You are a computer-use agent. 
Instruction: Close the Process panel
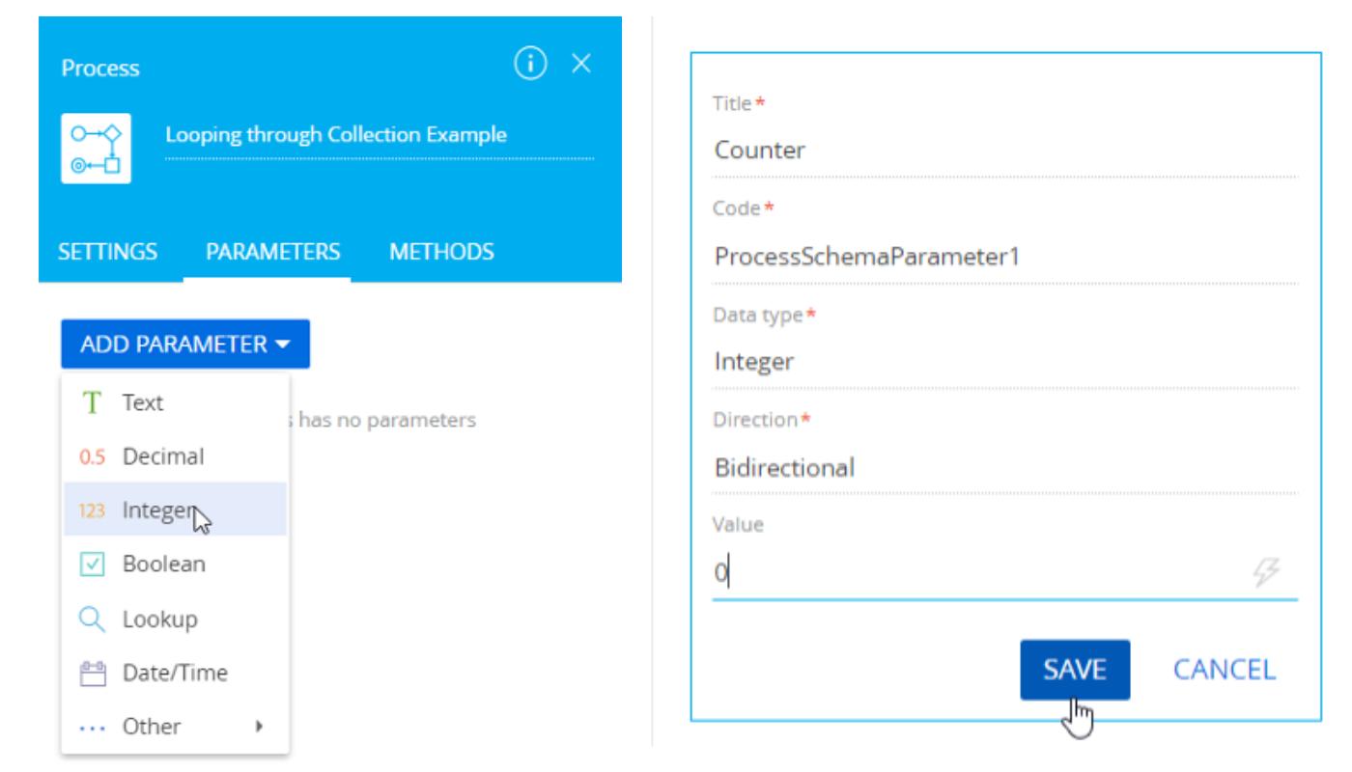click(580, 66)
